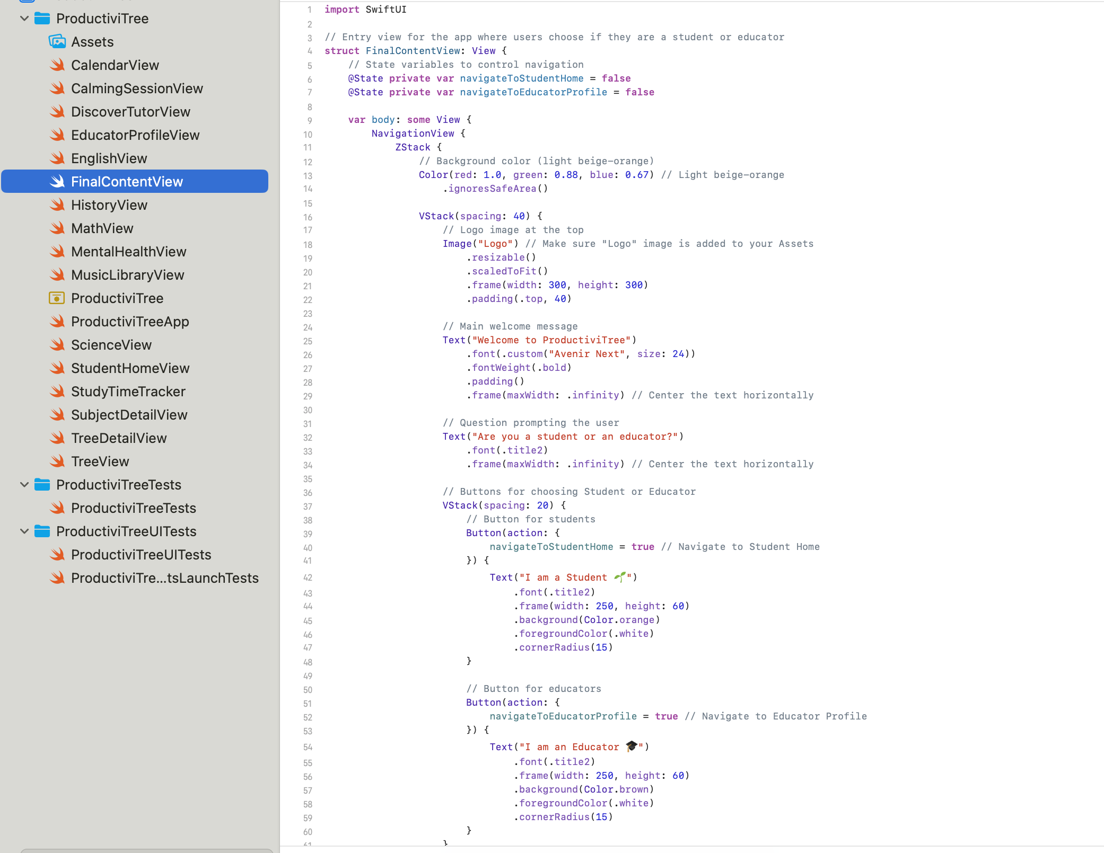Click line number 37 in gutter
This screenshot has width=1104, height=853.
(x=308, y=507)
